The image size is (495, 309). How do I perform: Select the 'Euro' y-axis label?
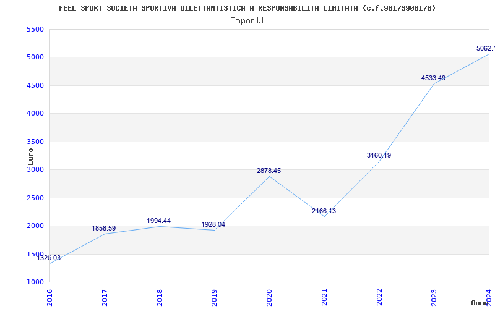click(x=30, y=156)
